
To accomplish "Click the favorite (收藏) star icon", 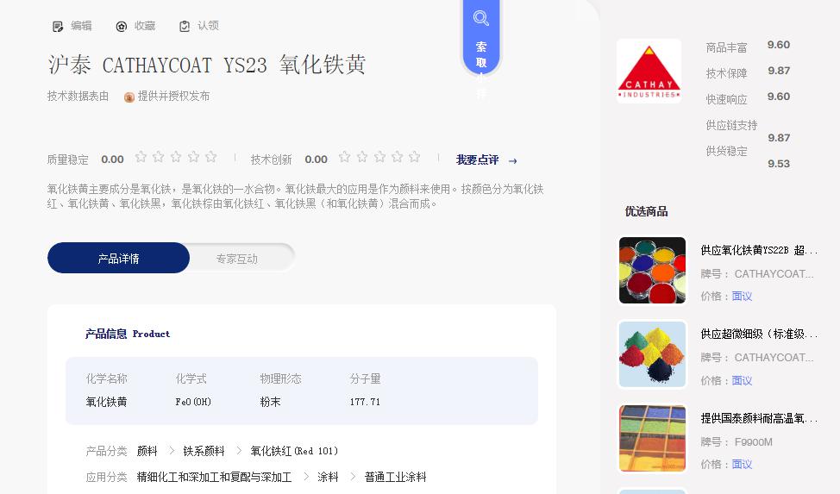I will point(122,26).
